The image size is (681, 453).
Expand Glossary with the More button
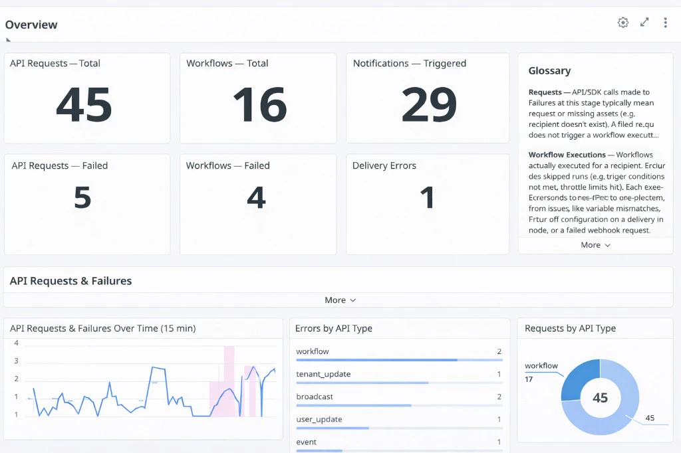(595, 245)
